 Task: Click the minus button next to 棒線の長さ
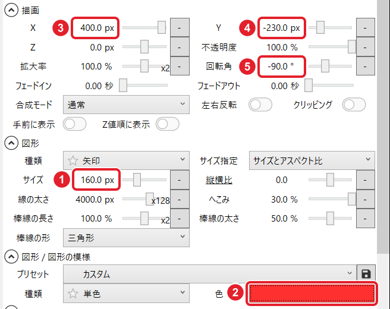[x=180, y=219]
